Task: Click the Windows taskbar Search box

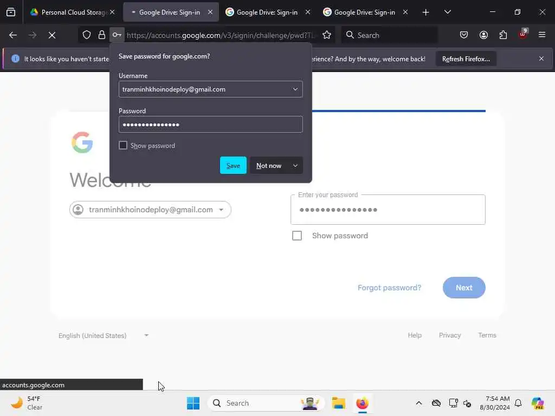Action: point(266,403)
